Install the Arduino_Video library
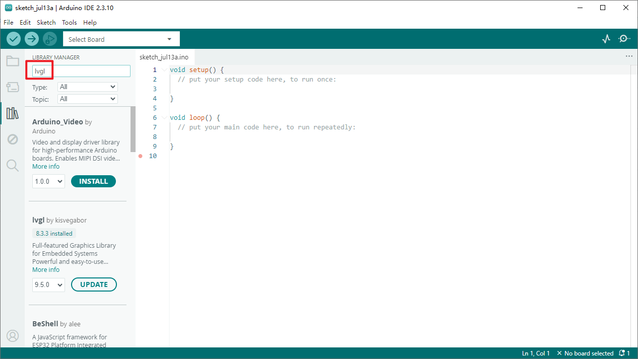This screenshot has height=359, width=638. [94, 181]
